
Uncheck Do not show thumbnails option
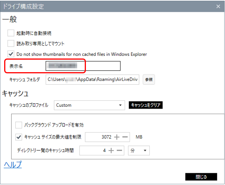click(11, 54)
